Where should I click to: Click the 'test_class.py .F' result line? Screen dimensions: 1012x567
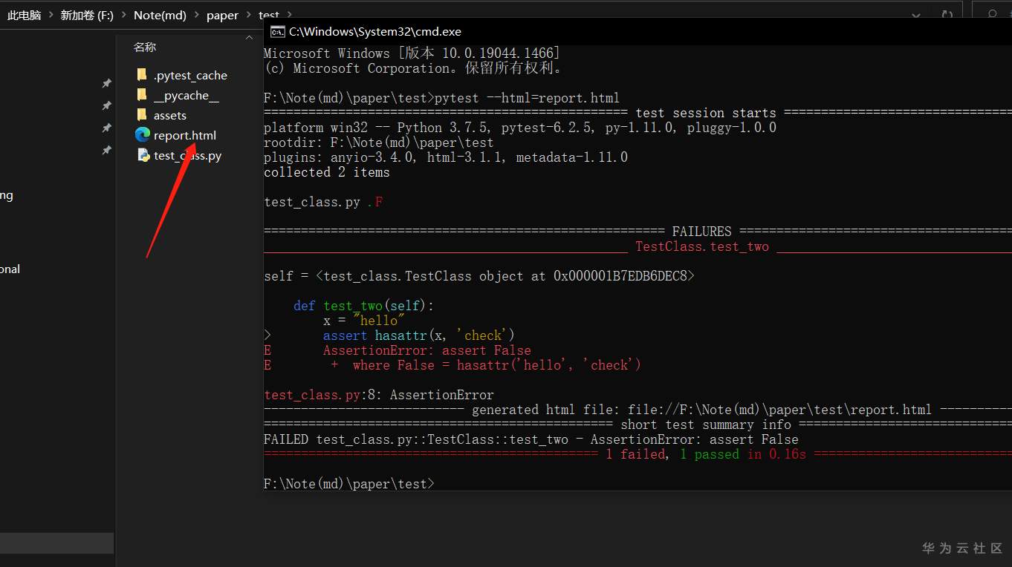click(x=323, y=202)
